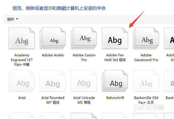
Task: Open the 组织 dropdown menu
Action: (12, 19)
